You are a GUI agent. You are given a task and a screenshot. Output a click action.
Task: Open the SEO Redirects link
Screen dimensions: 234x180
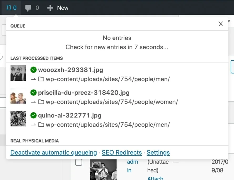click(x=122, y=153)
